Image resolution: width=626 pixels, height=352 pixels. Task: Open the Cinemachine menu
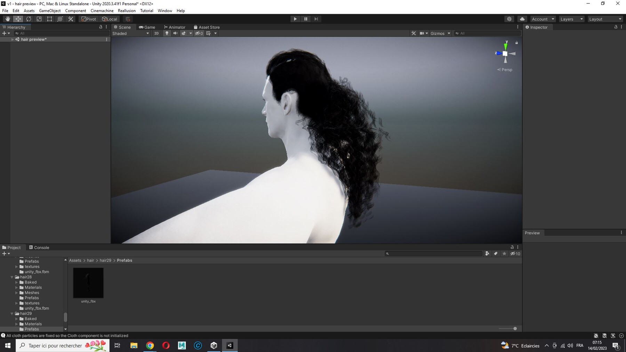tap(102, 11)
